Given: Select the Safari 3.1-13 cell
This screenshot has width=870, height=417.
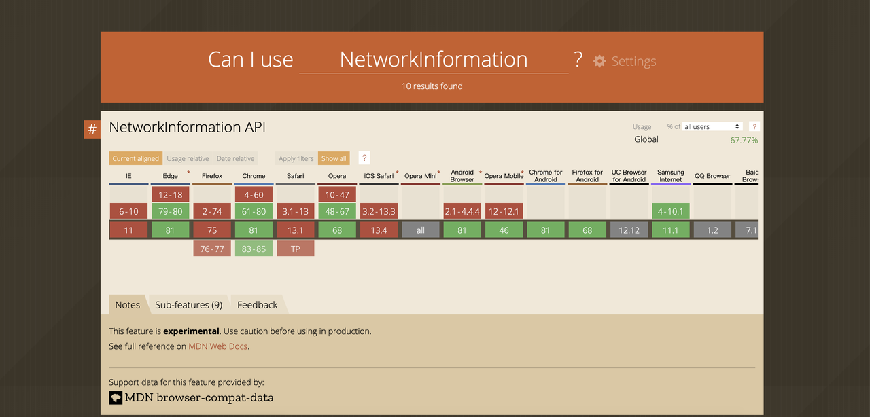Looking at the screenshot, I should (x=295, y=211).
